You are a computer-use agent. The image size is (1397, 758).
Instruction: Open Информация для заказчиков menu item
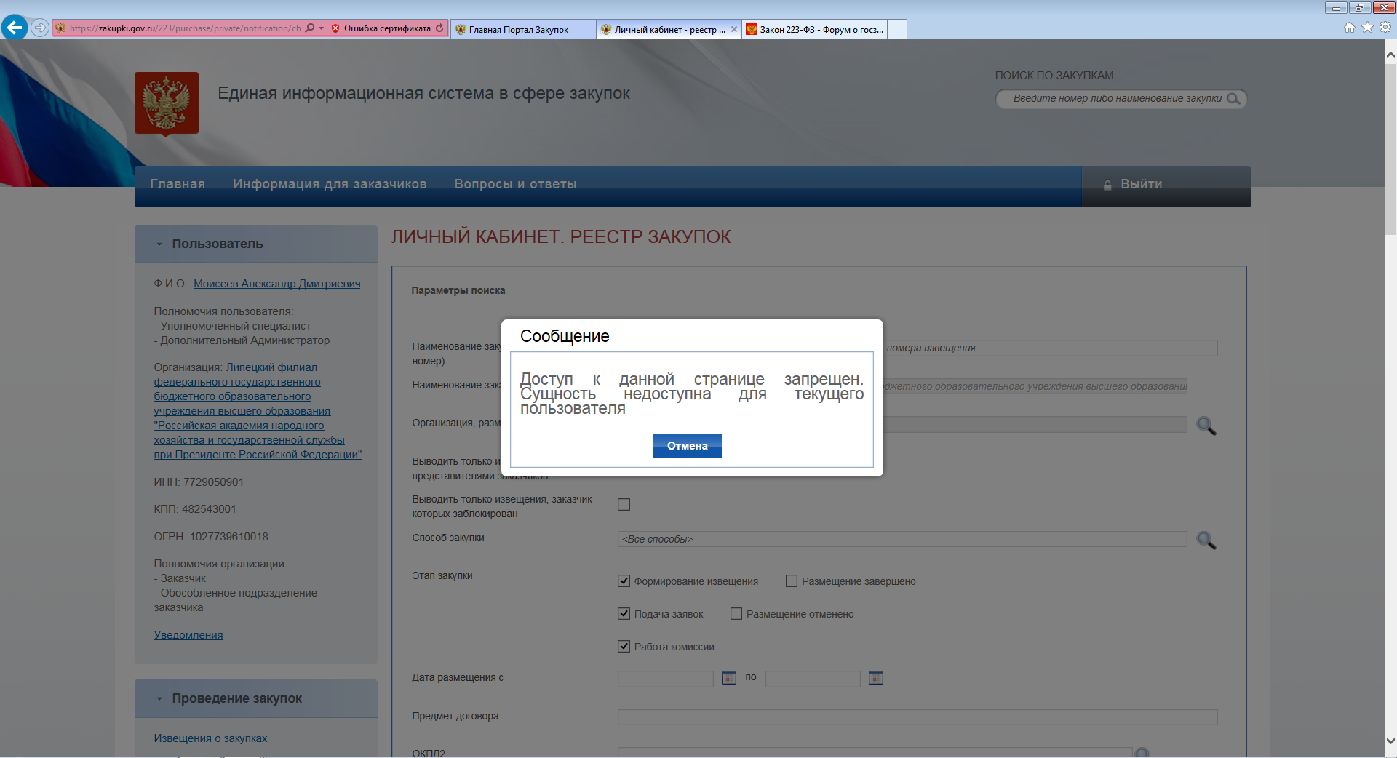(x=330, y=184)
